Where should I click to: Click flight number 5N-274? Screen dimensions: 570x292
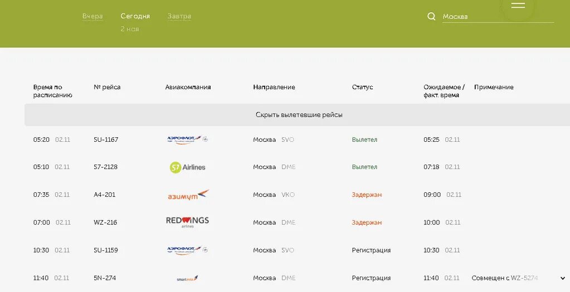[x=105, y=278]
